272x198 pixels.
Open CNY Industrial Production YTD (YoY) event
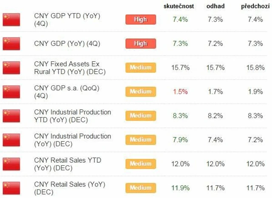click(x=72, y=116)
